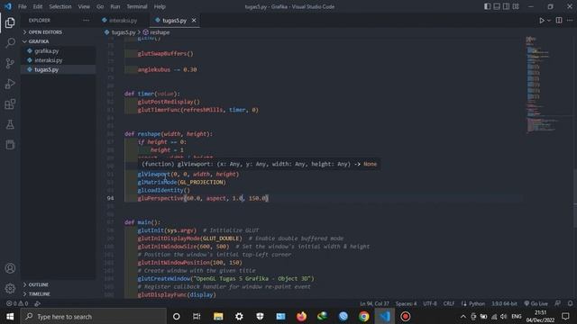Toggle the bottom panel layout icon
Screen dimensions: 577x324
pos(497,6)
